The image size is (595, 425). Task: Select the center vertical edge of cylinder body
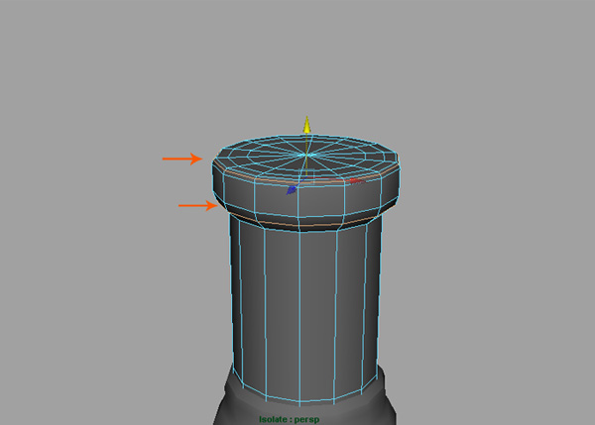[x=301, y=307]
